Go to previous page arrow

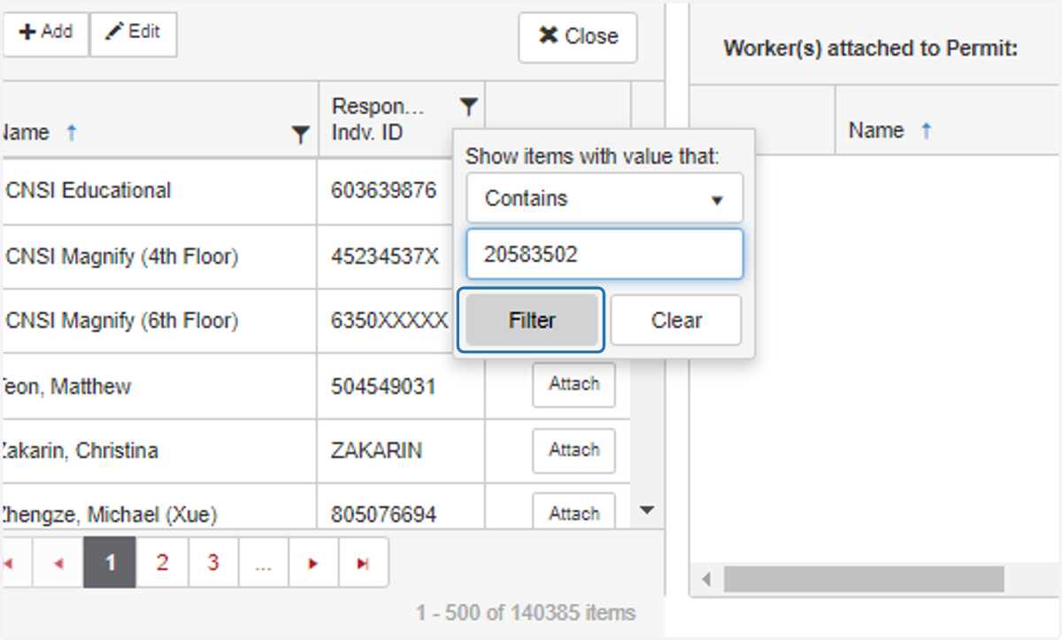pos(58,562)
